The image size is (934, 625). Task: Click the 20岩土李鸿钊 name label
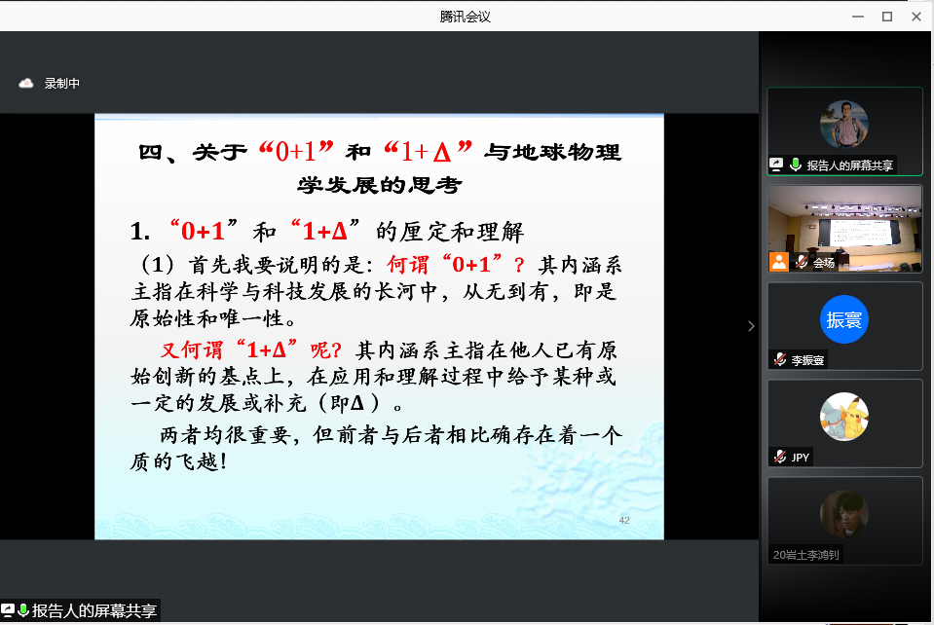[806, 555]
